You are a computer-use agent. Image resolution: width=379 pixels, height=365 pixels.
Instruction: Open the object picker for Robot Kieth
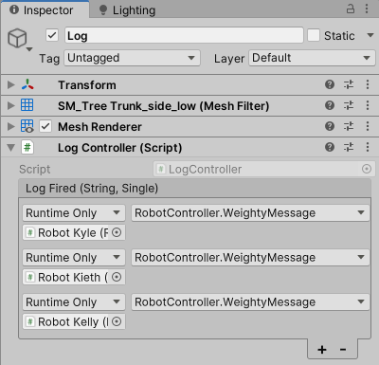117,277
